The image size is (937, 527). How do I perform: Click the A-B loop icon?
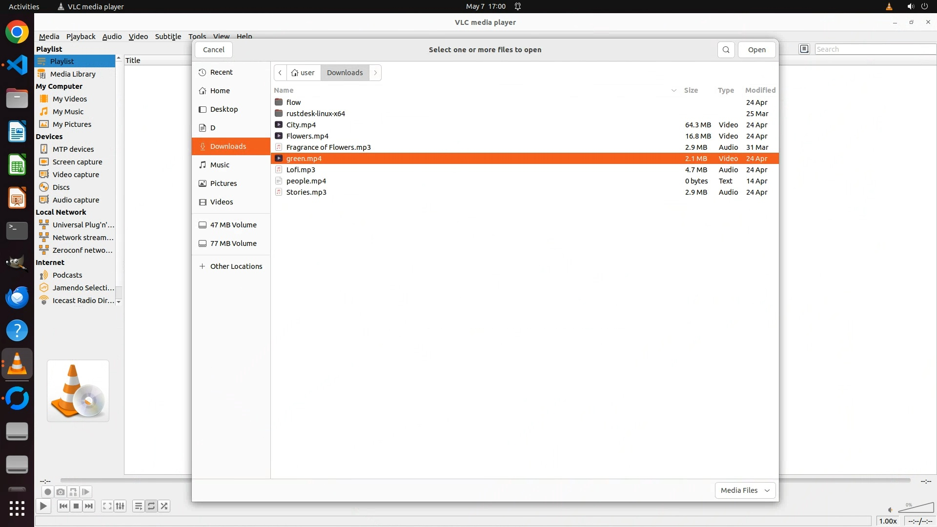[73, 492]
